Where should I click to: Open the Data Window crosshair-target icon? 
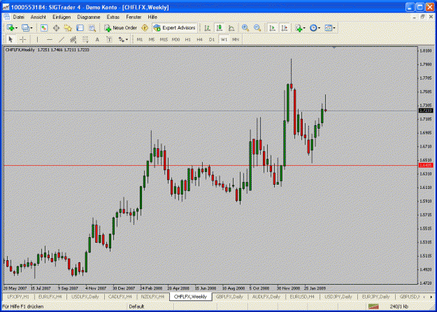click(56, 28)
